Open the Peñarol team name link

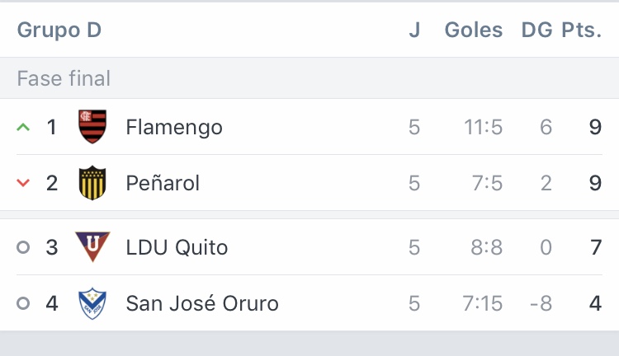pos(163,183)
